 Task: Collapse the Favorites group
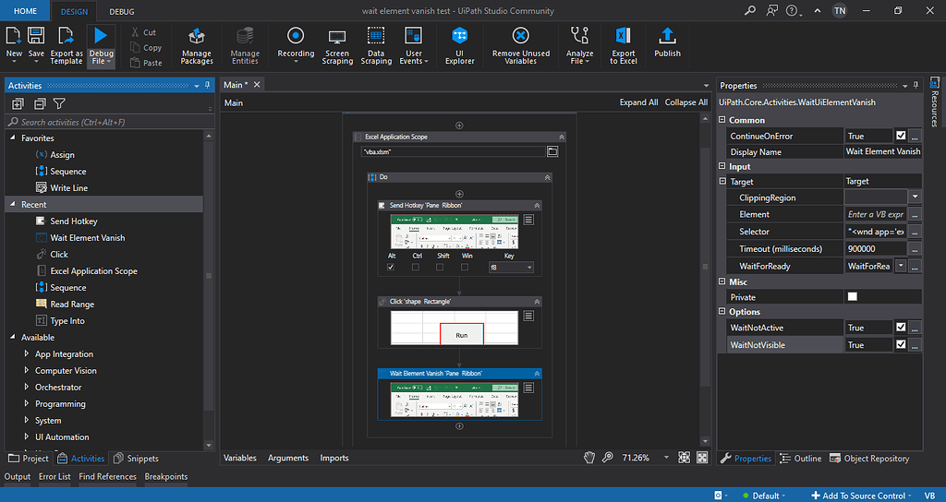[13, 138]
